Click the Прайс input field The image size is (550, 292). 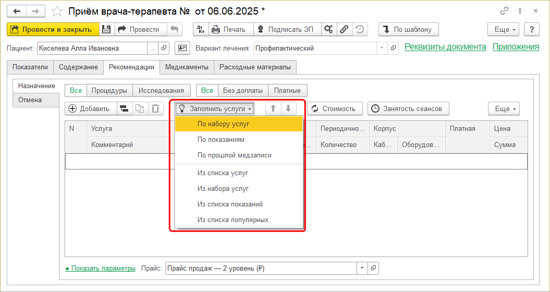tap(261, 269)
